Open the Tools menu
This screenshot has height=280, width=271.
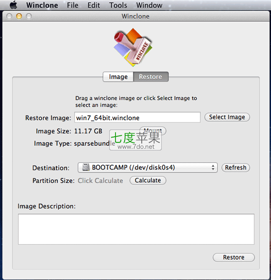click(x=118, y=5)
